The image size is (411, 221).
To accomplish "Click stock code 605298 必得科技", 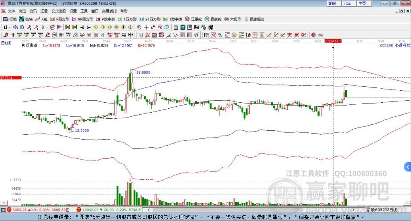I will point(395,45).
